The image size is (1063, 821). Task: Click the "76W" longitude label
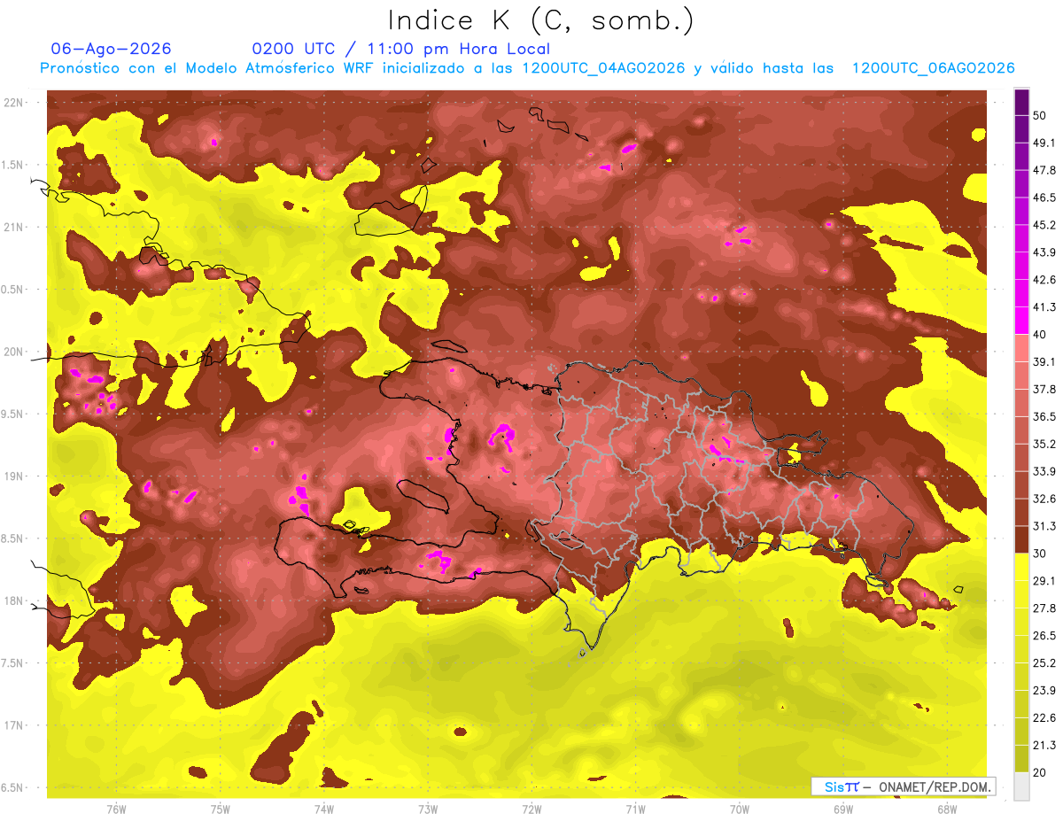[116, 809]
